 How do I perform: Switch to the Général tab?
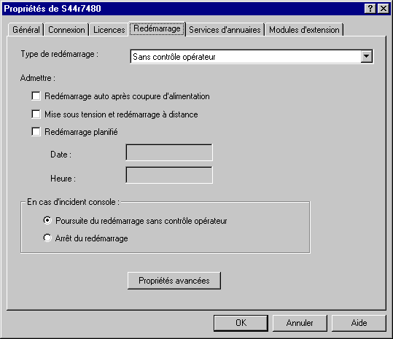[26, 30]
